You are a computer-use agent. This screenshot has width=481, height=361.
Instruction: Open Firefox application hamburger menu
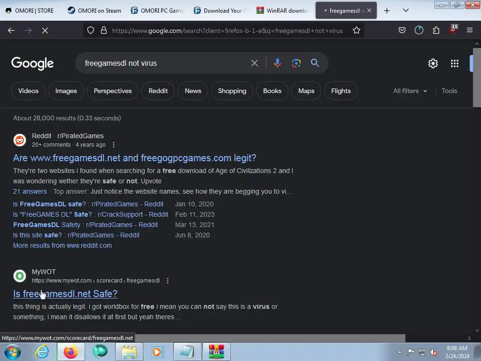(x=470, y=31)
